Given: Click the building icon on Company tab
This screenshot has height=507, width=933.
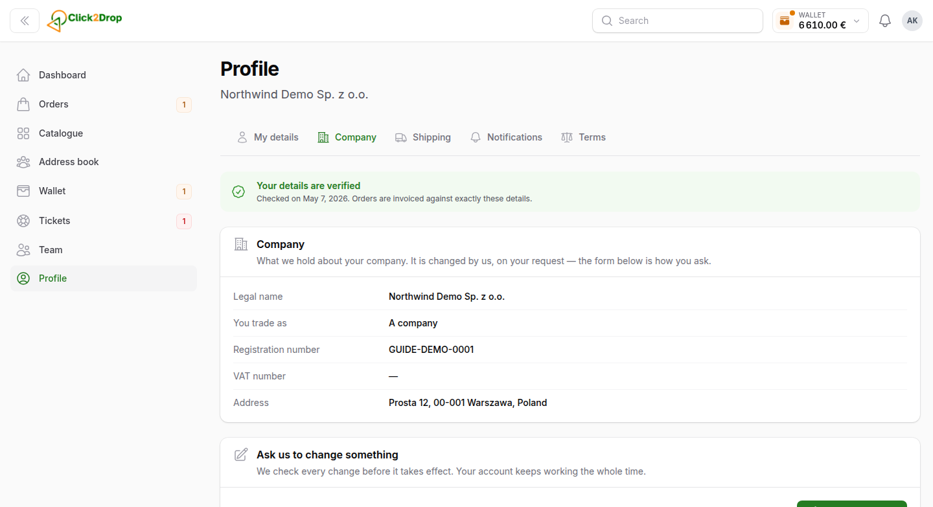Looking at the screenshot, I should tap(323, 137).
